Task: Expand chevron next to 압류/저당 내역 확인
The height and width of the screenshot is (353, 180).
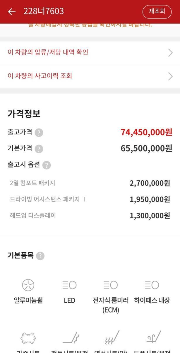Action: click(x=171, y=53)
